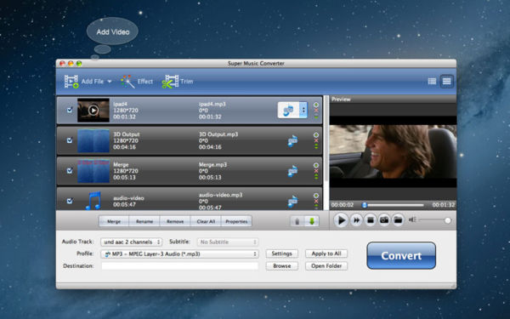This screenshot has width=510, height=319.
Task: Uncheck the ipad4 file checkbox
Action: [x=70, y=110]
